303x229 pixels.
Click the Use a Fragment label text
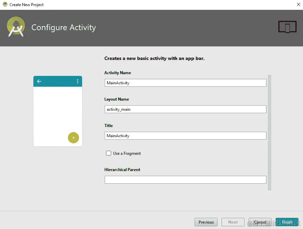[127, 153]
